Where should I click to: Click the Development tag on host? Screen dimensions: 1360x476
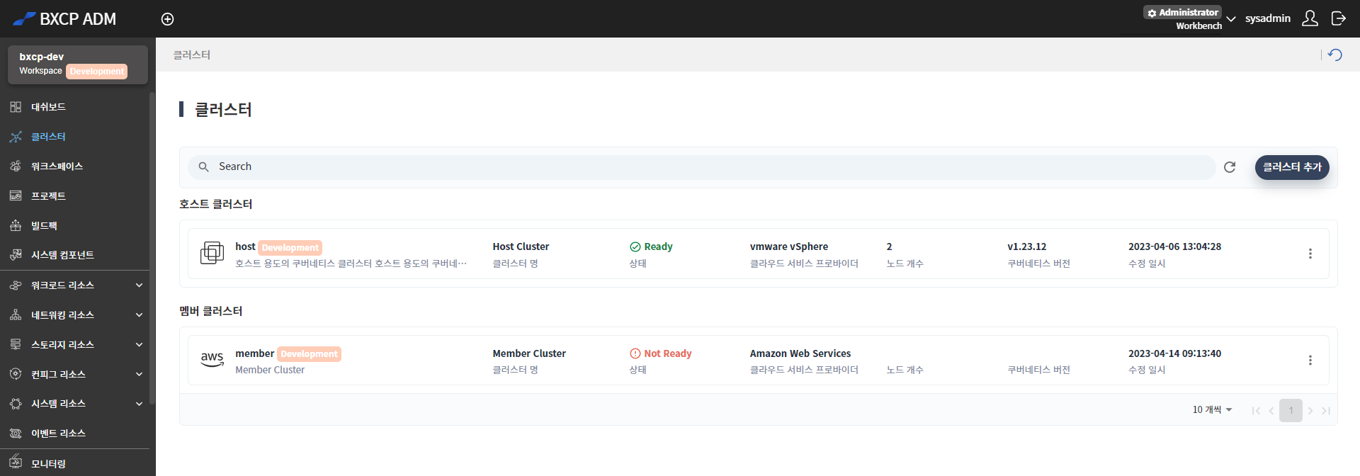pyautogui.click(x=290, y=247)
